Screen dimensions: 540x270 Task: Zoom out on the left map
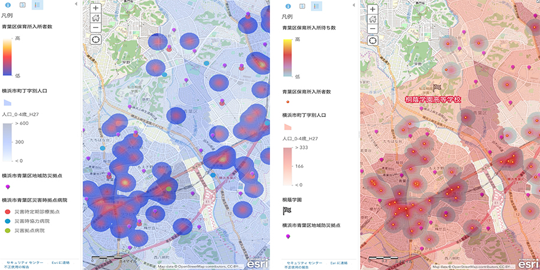(x=95, y=28)
